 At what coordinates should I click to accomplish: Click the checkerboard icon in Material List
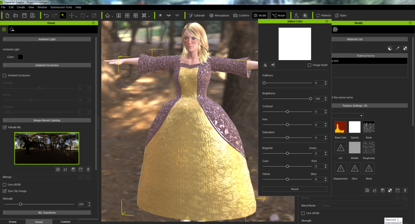405,48
